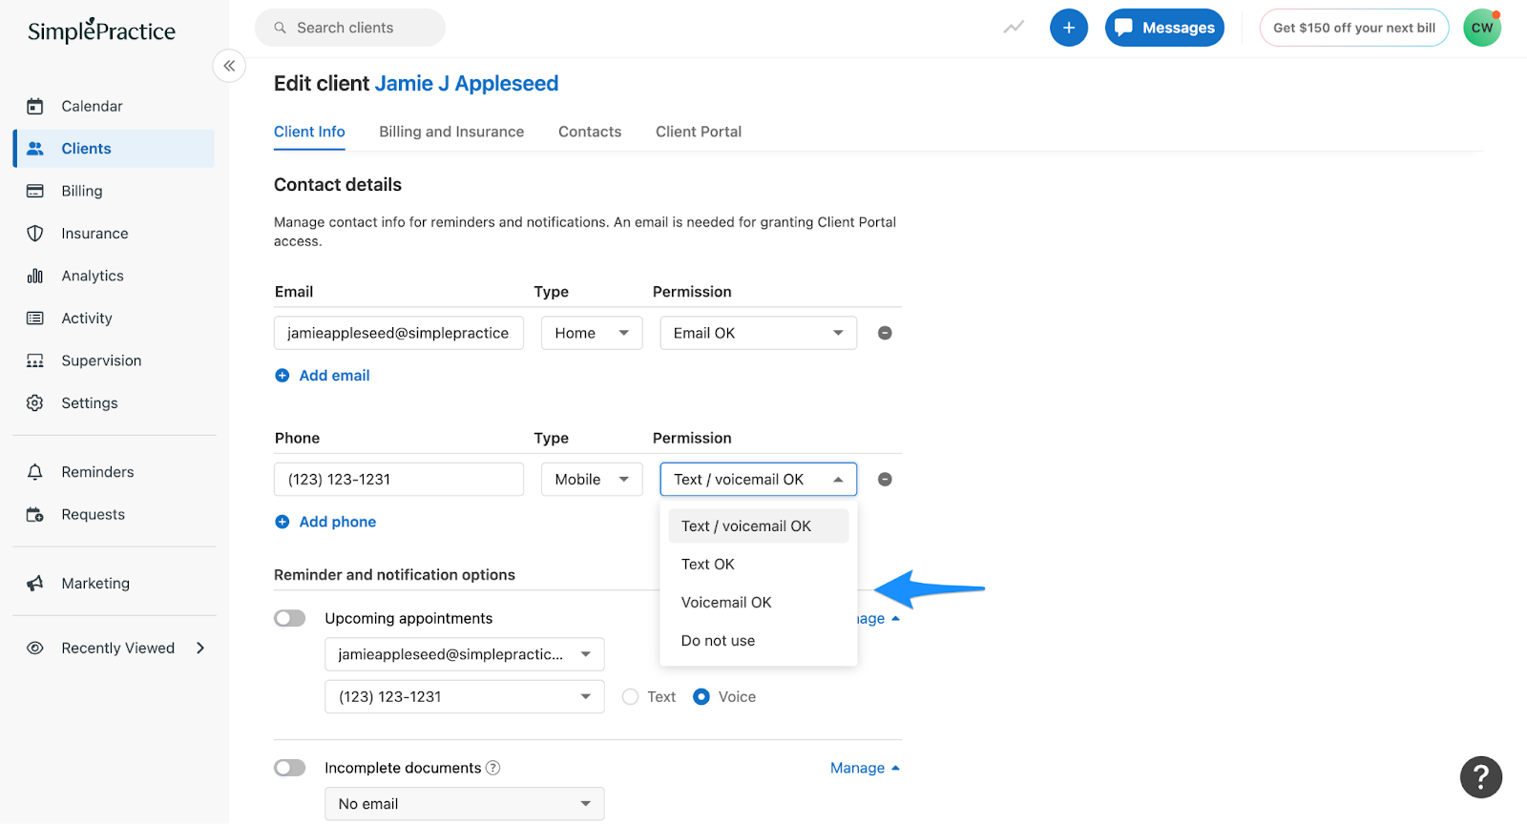Expand the Recently Viewed chevron
This screenshot has width=1527, height=824.
200,649
